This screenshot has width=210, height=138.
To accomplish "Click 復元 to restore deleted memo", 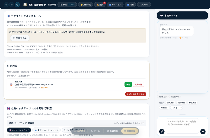I will pyautogui.click(x=128, y=85).
